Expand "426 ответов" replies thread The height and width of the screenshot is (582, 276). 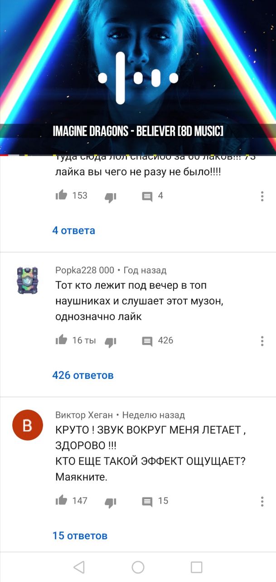pyautogui.click(x=83, y=375)
